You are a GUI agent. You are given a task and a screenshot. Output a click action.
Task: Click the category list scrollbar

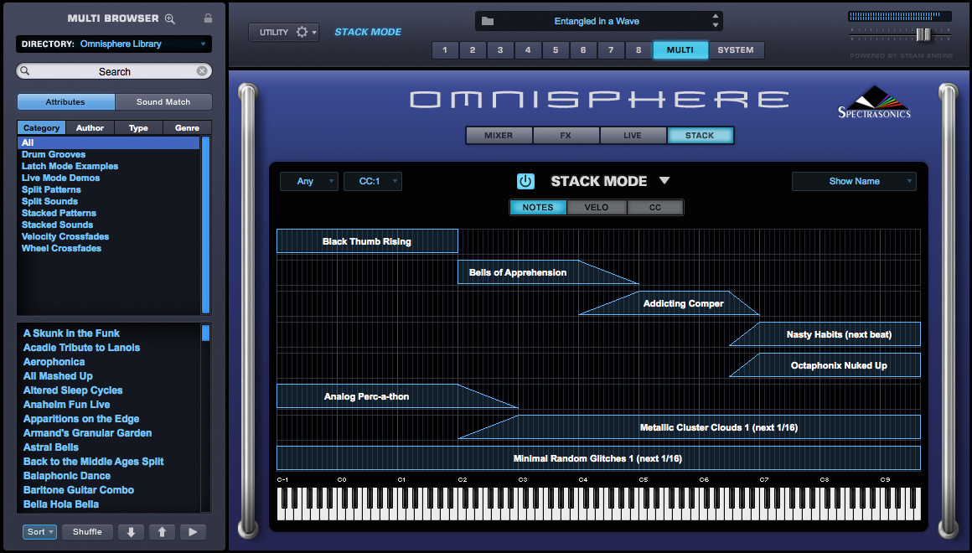coord(206,225)
